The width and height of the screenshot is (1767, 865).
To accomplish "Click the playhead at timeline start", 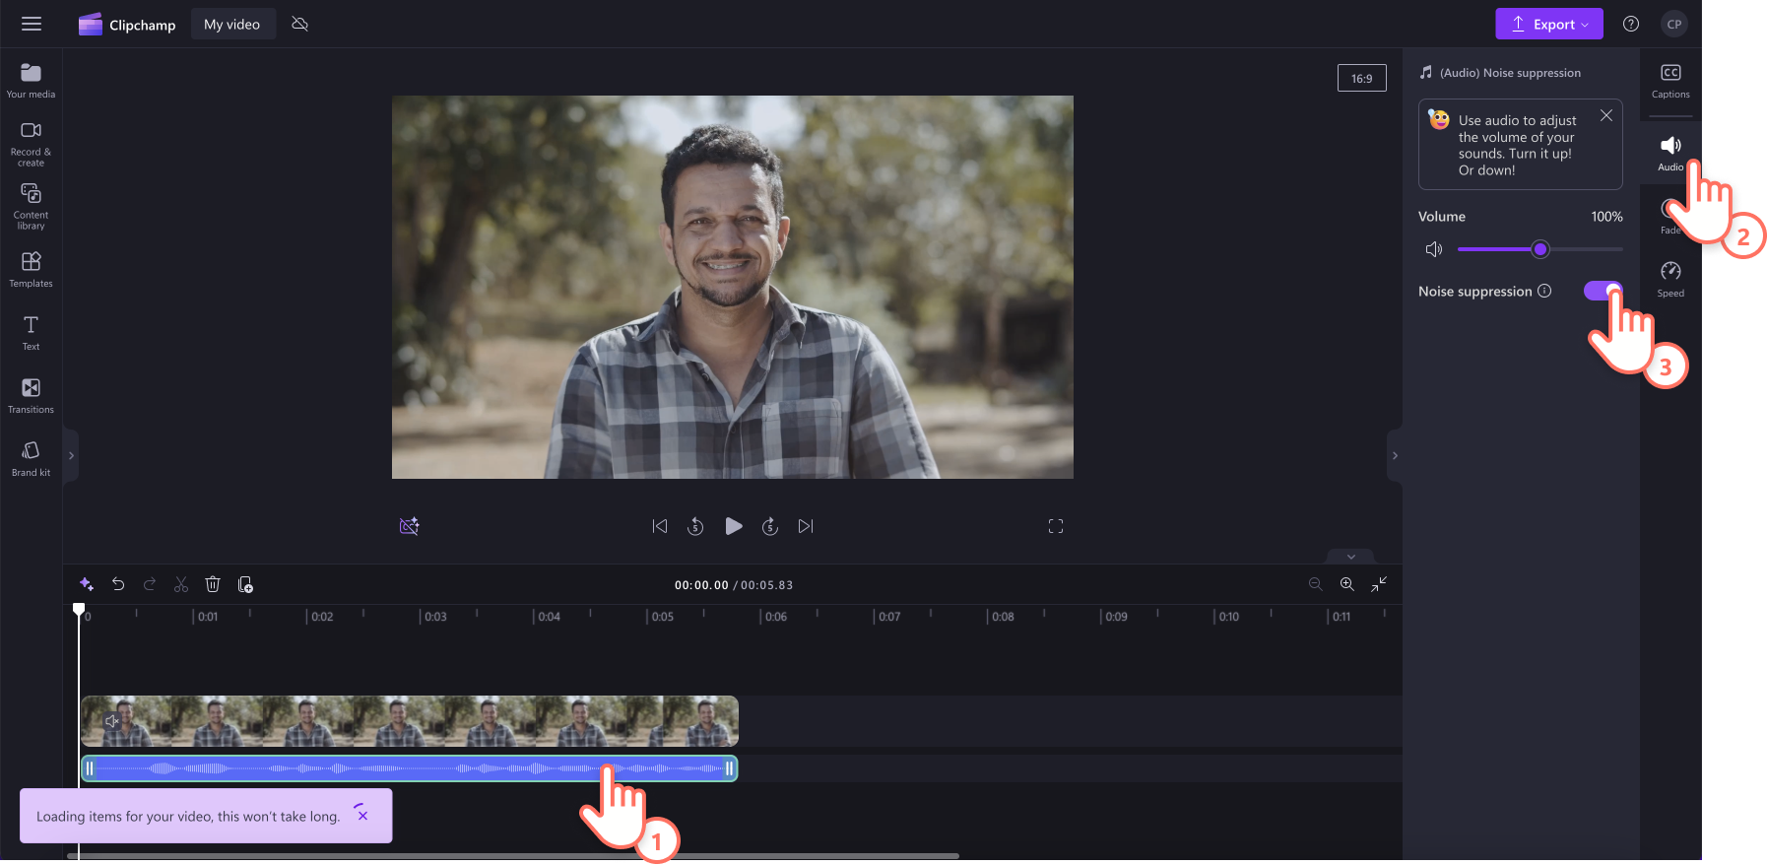I will pyautogui.click(x=79, y=610).
